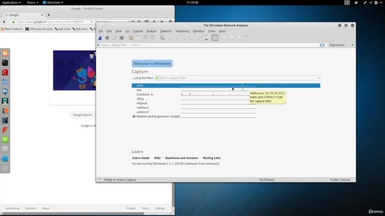Screen dimensions: 385x216
Task: Open the Tools menu
Action: 211,31
